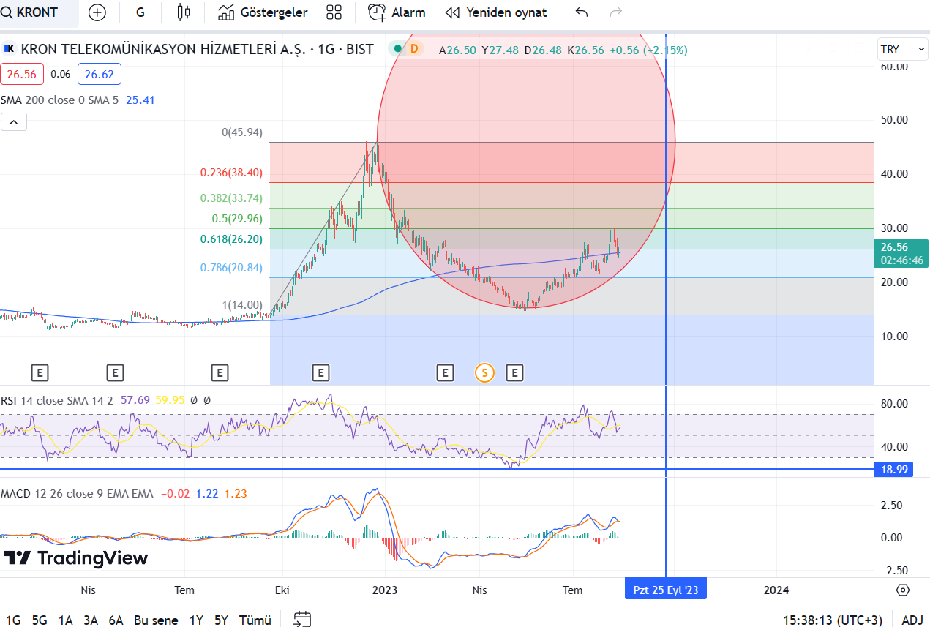This screenshot has width=930, height=627.
Task: Select the 5G time range
Action: (40, 620)
